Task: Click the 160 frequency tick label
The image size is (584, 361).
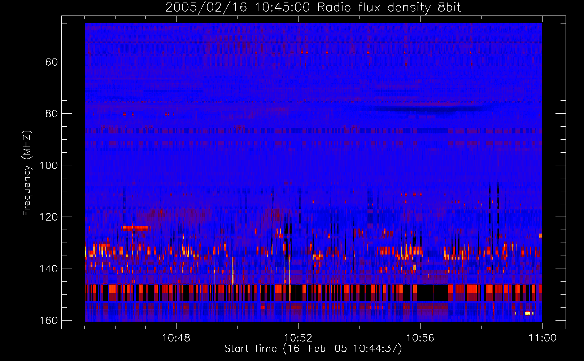Action: pos(48,320)
